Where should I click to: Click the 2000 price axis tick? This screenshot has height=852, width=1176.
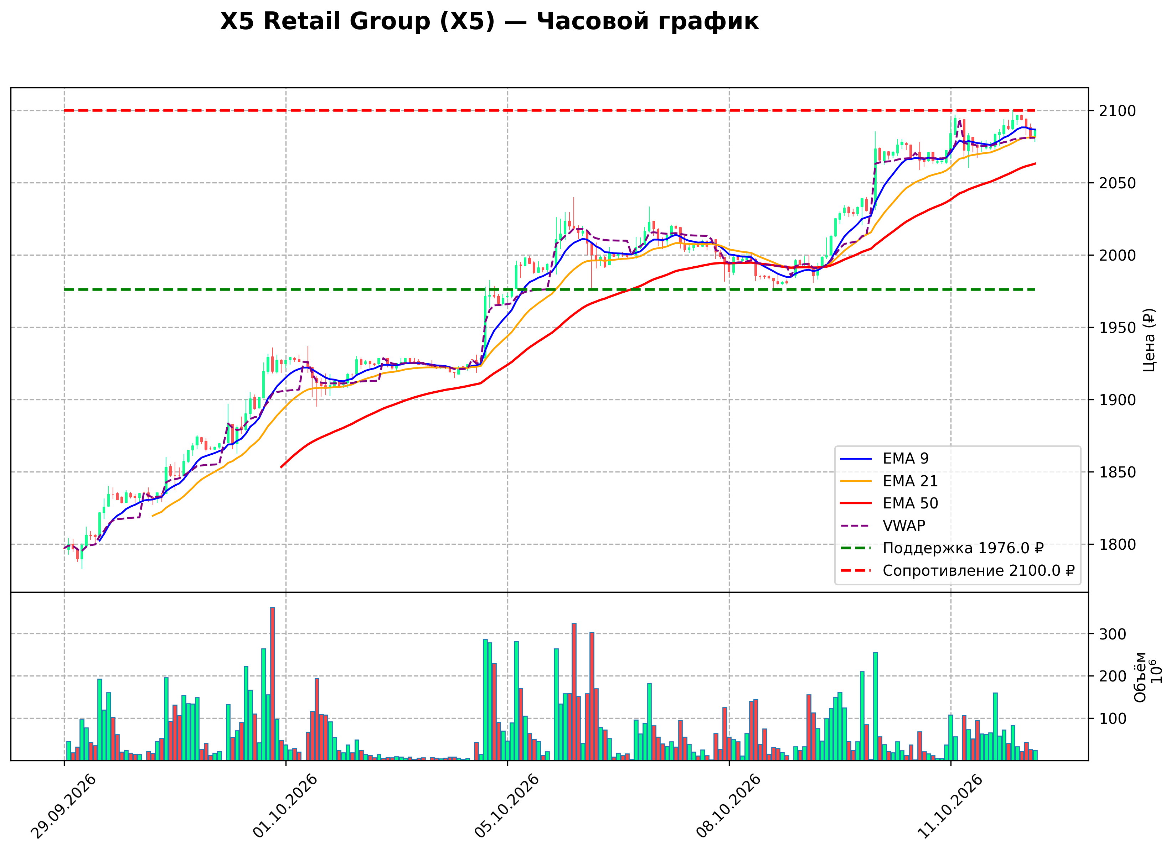(1118, 255)
